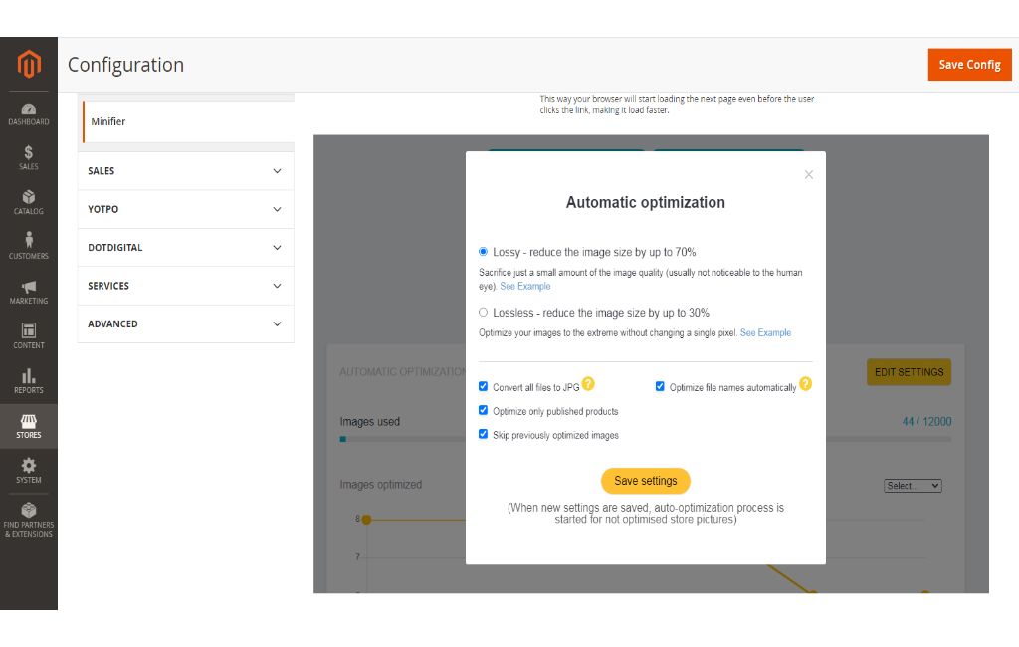1019x647 pixels.
Task: Click the Automatic optimization dialog title
Action: [x=645, y=202]
